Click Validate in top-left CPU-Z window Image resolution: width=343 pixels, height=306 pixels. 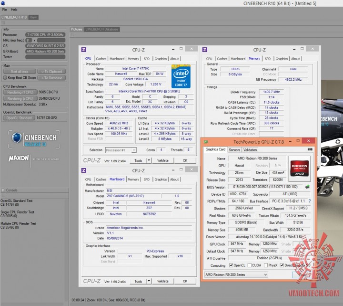[x=163, y=160]
